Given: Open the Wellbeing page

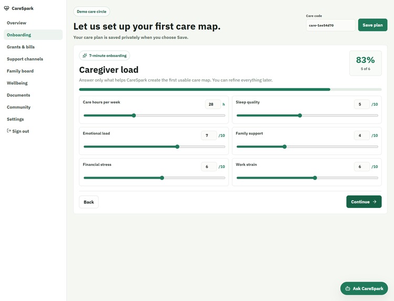Looking at the screenshot, I should 33,83.
